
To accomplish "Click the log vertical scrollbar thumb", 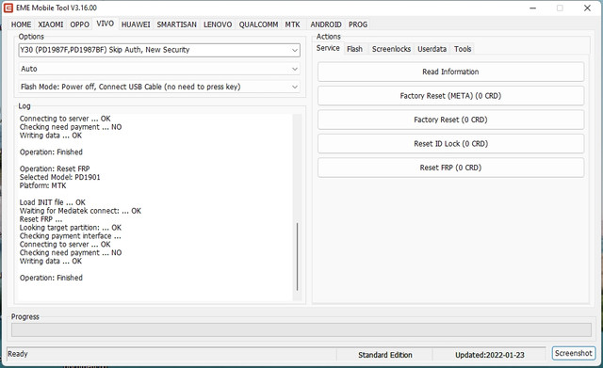I will click(298, 257).
